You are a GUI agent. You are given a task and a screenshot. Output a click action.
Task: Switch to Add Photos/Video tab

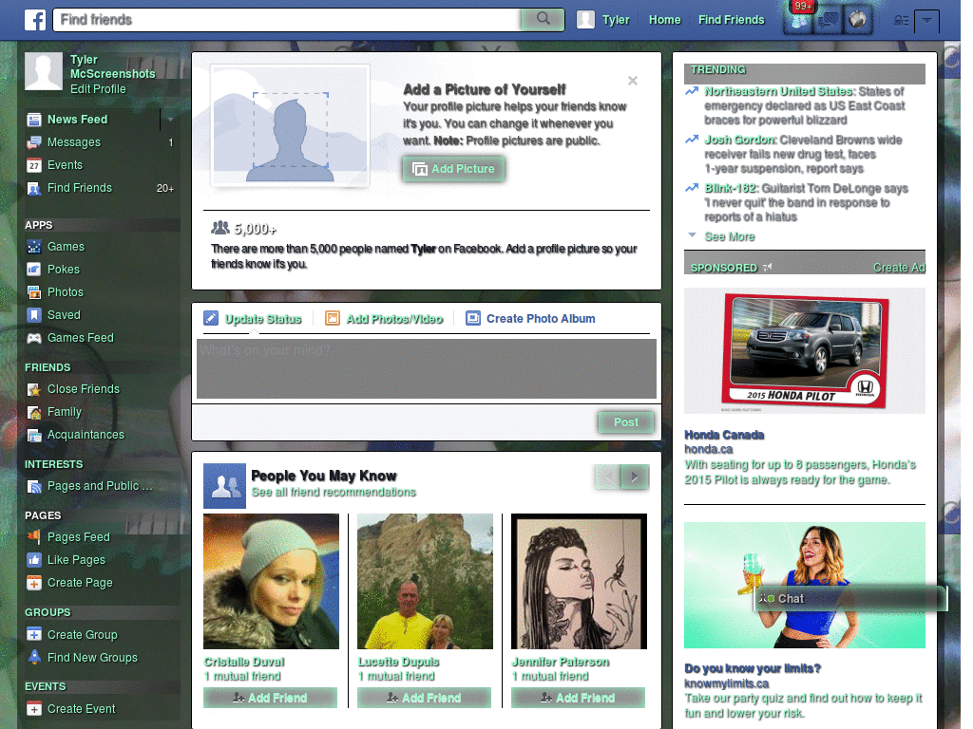[384, 319]
